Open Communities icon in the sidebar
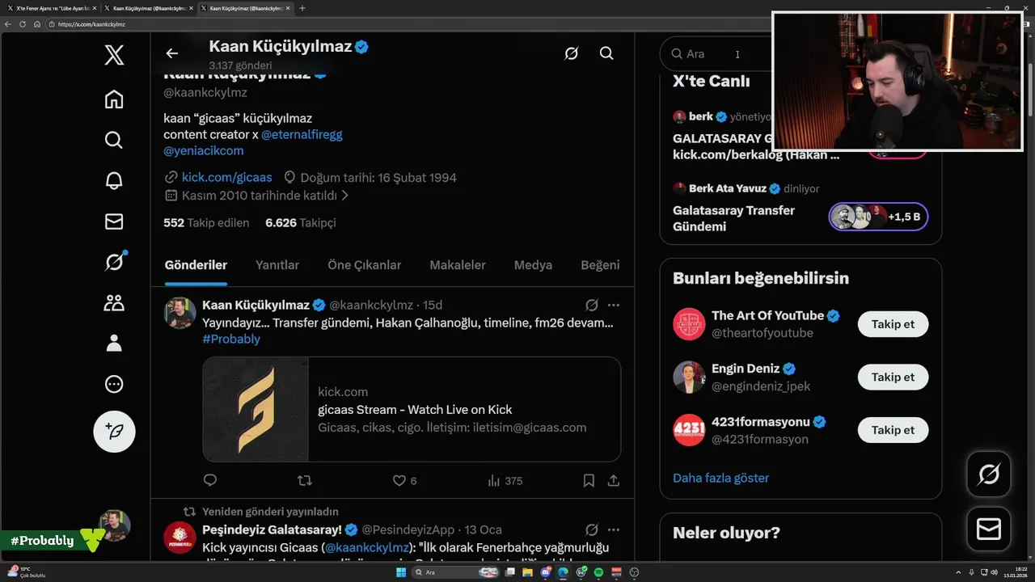Image resolution: width=1035 pixels, height=582 pixels. (114, 302)
